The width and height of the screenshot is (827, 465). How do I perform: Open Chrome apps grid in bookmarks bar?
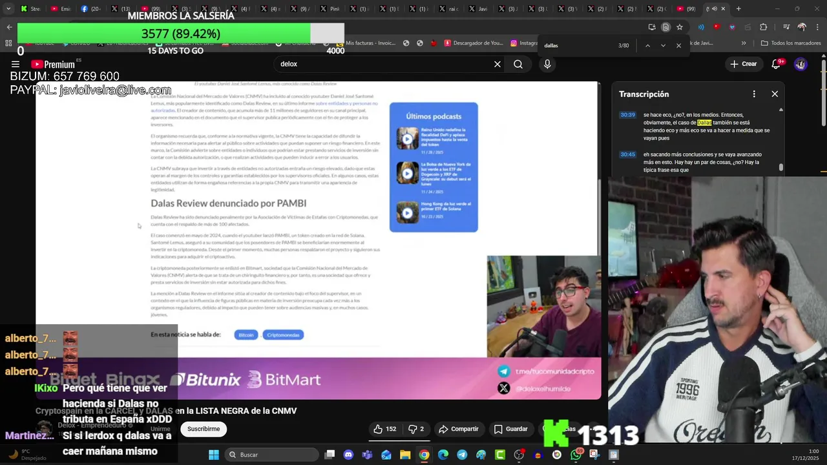coord(8,43)
